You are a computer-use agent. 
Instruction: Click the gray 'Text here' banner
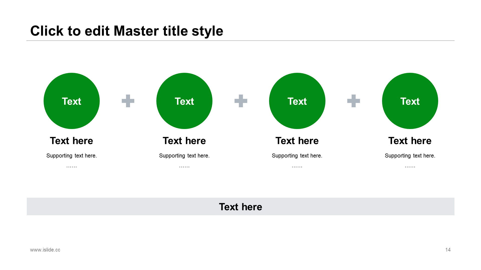[x=241, y=207]
